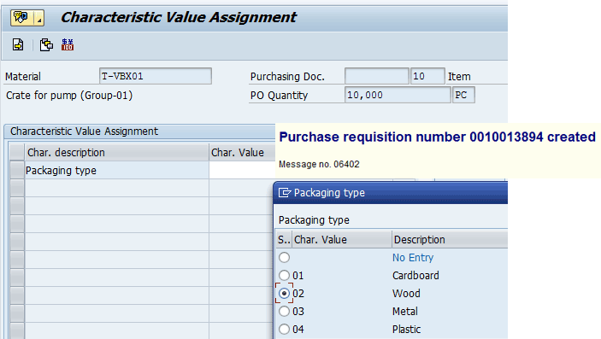Select radio button 02 Wood
601x339 pixels.
[284, 294]
